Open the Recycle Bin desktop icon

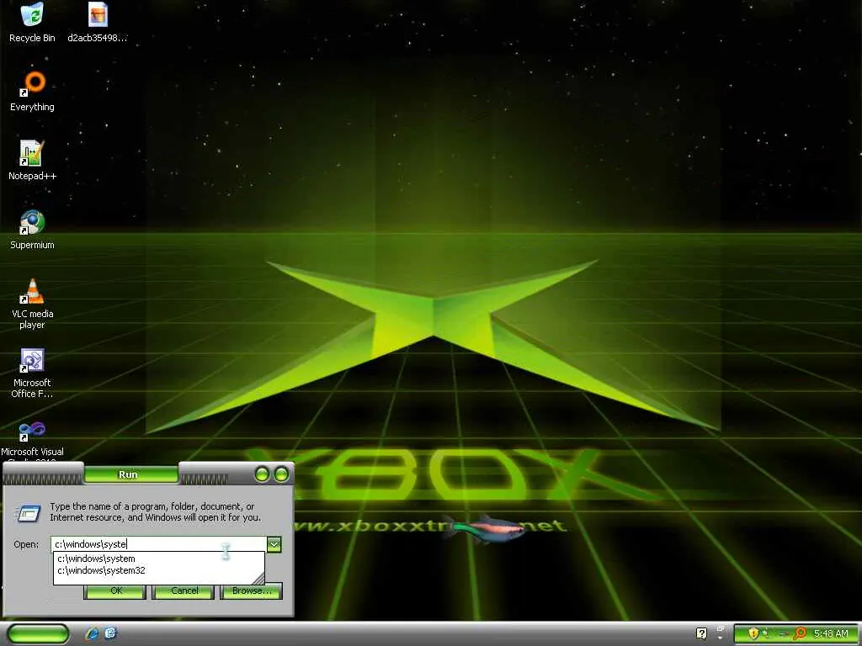click(x=32, y=22)
